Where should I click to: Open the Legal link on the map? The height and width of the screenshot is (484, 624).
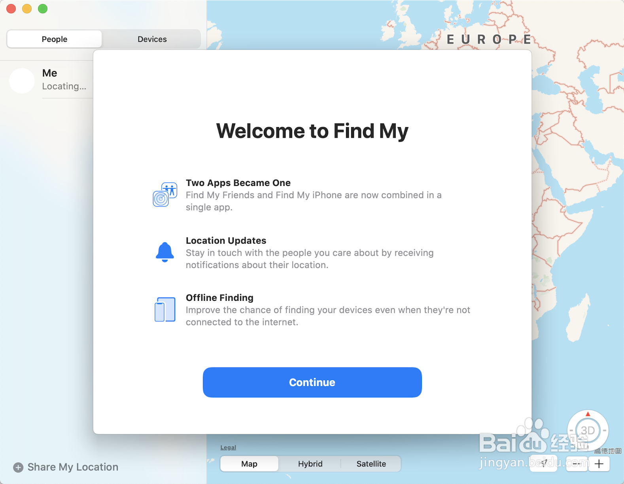(x=228, y=447)
